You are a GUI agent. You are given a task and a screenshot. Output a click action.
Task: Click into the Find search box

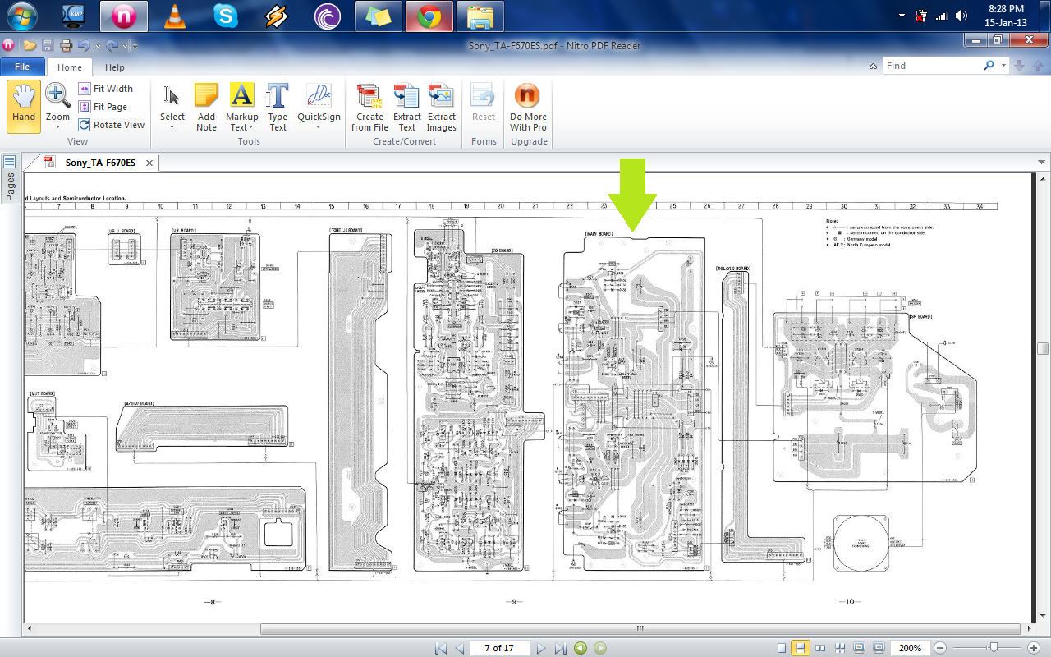pos(932,66)
